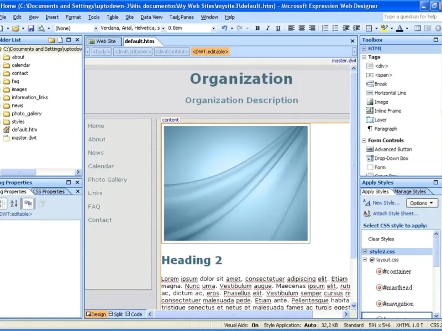Open the Edit menu

[x=17, y=17]
